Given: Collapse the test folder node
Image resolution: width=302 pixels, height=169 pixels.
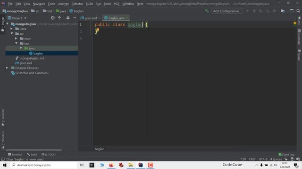Looking at the screenshot, I should pos(17,43).
